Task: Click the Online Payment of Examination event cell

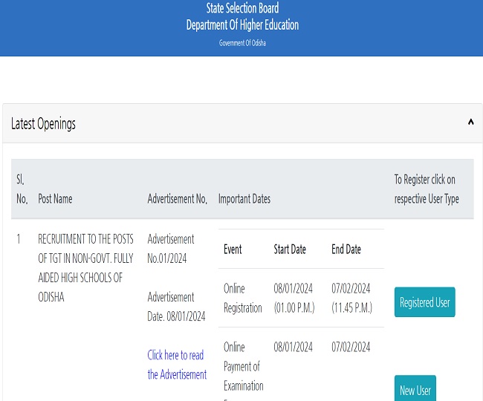Action: 243,366
